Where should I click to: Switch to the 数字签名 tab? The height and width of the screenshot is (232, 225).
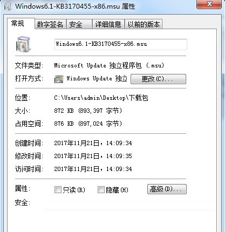[50, 24]
